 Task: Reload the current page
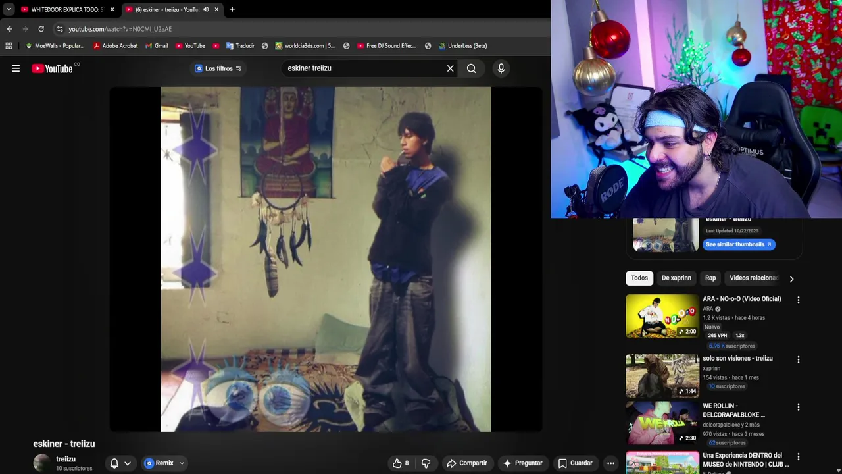(41, 29)
